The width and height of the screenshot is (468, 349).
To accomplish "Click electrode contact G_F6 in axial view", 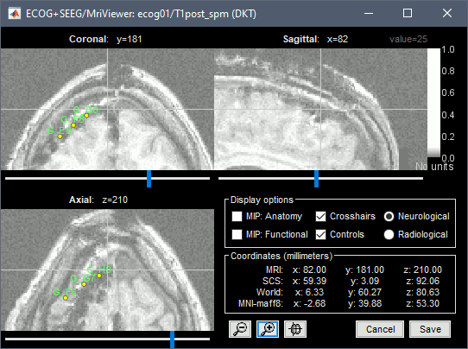I will point(66,298).
